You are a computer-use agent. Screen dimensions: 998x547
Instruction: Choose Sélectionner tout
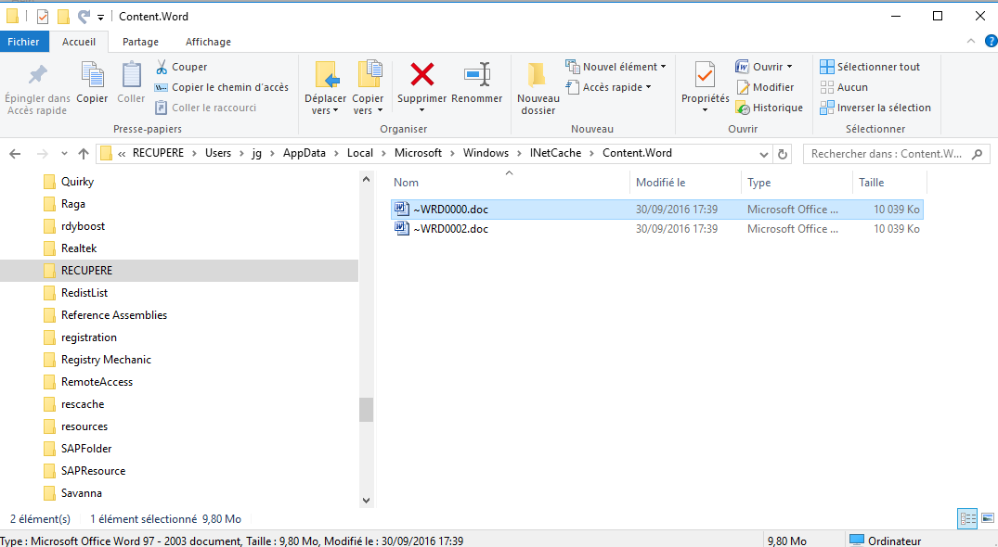tap(870, 67)
